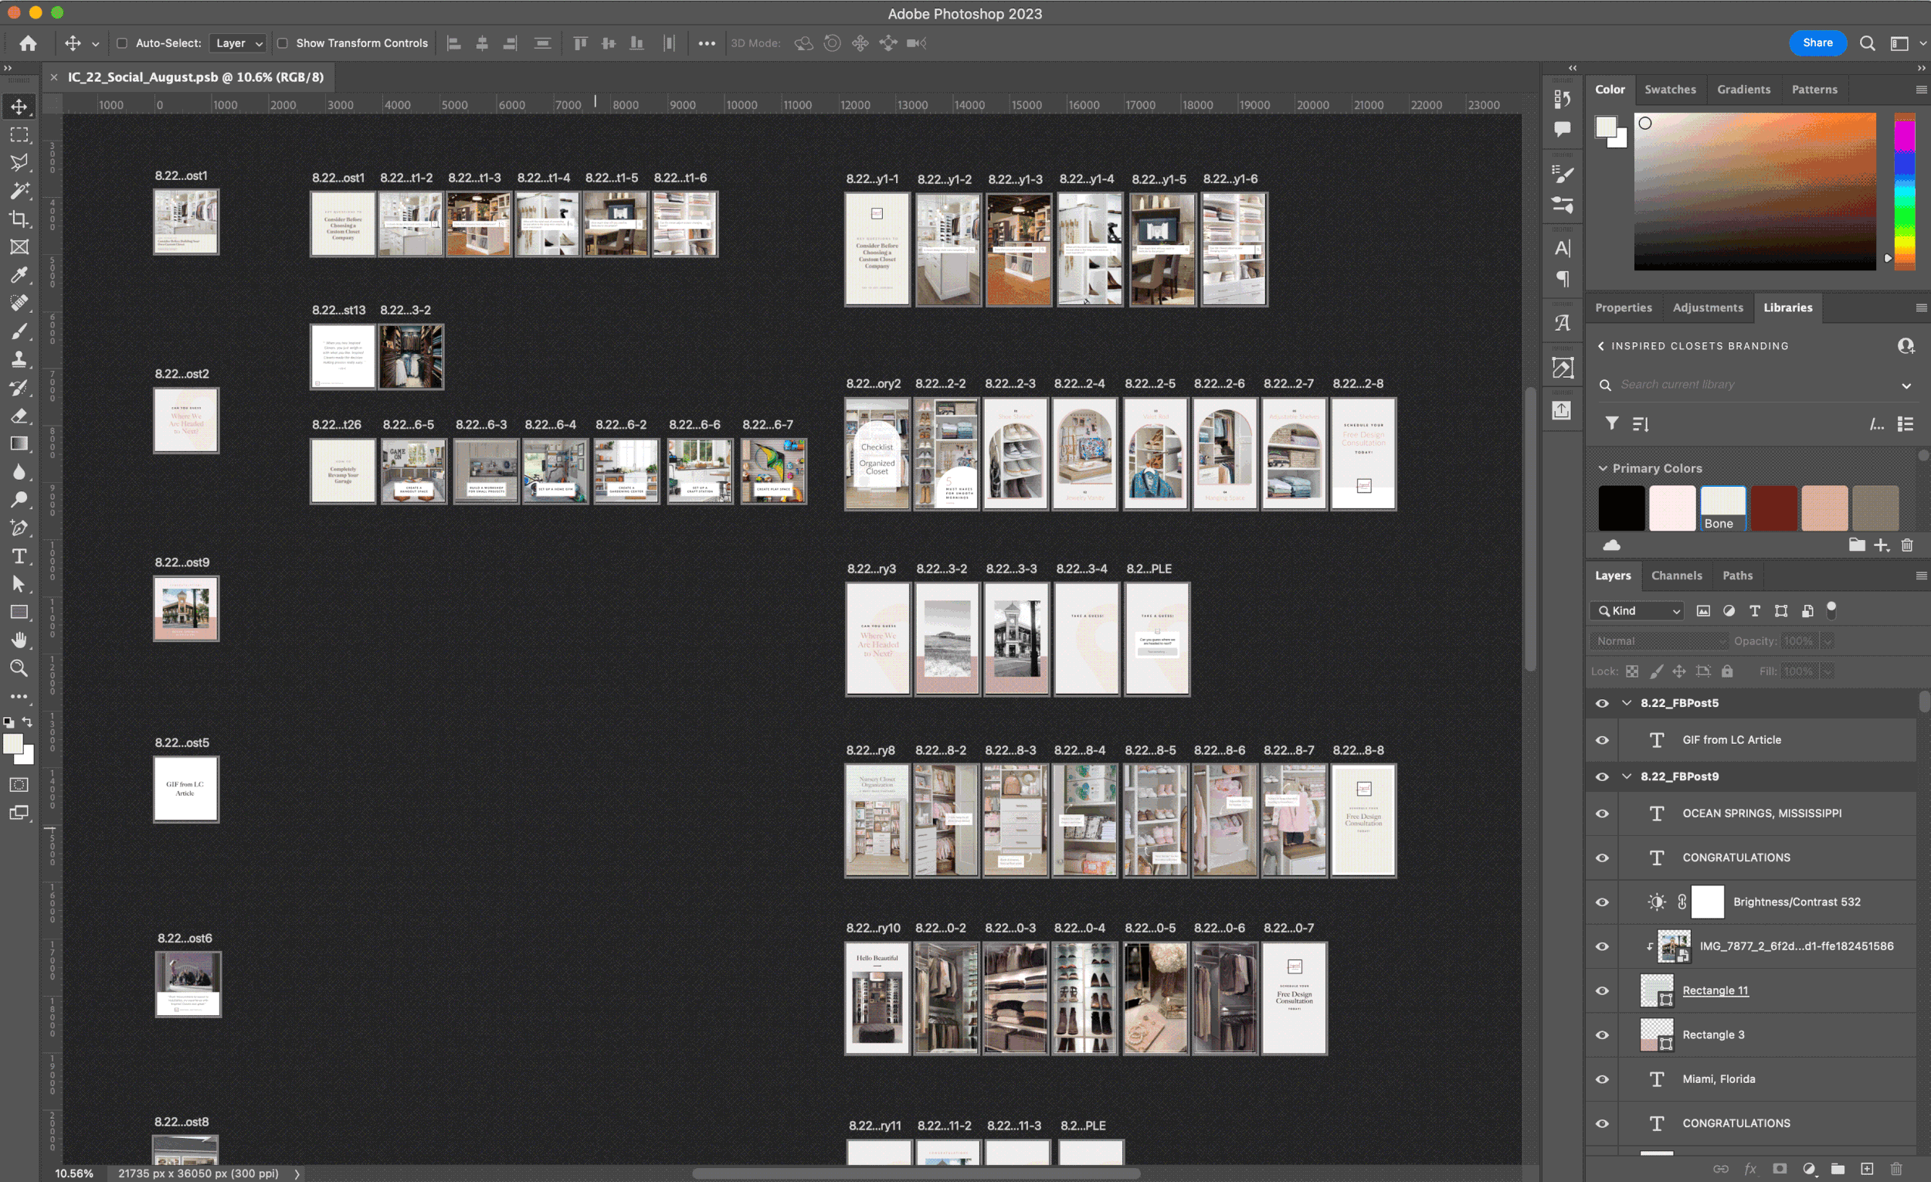The width and height of the screenshot is (1931, 1182).
Task: Open the Auto-Select Layer dropdown
Action: pos(238,43)
